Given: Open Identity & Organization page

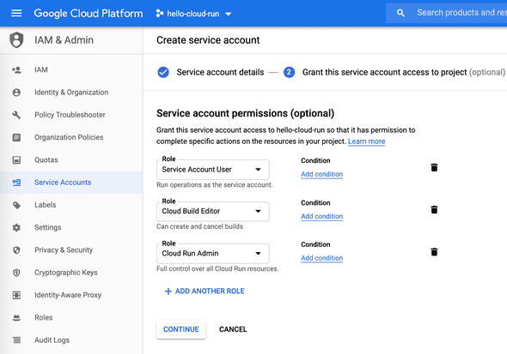Looking at the screenshot, I should point(71,93).
